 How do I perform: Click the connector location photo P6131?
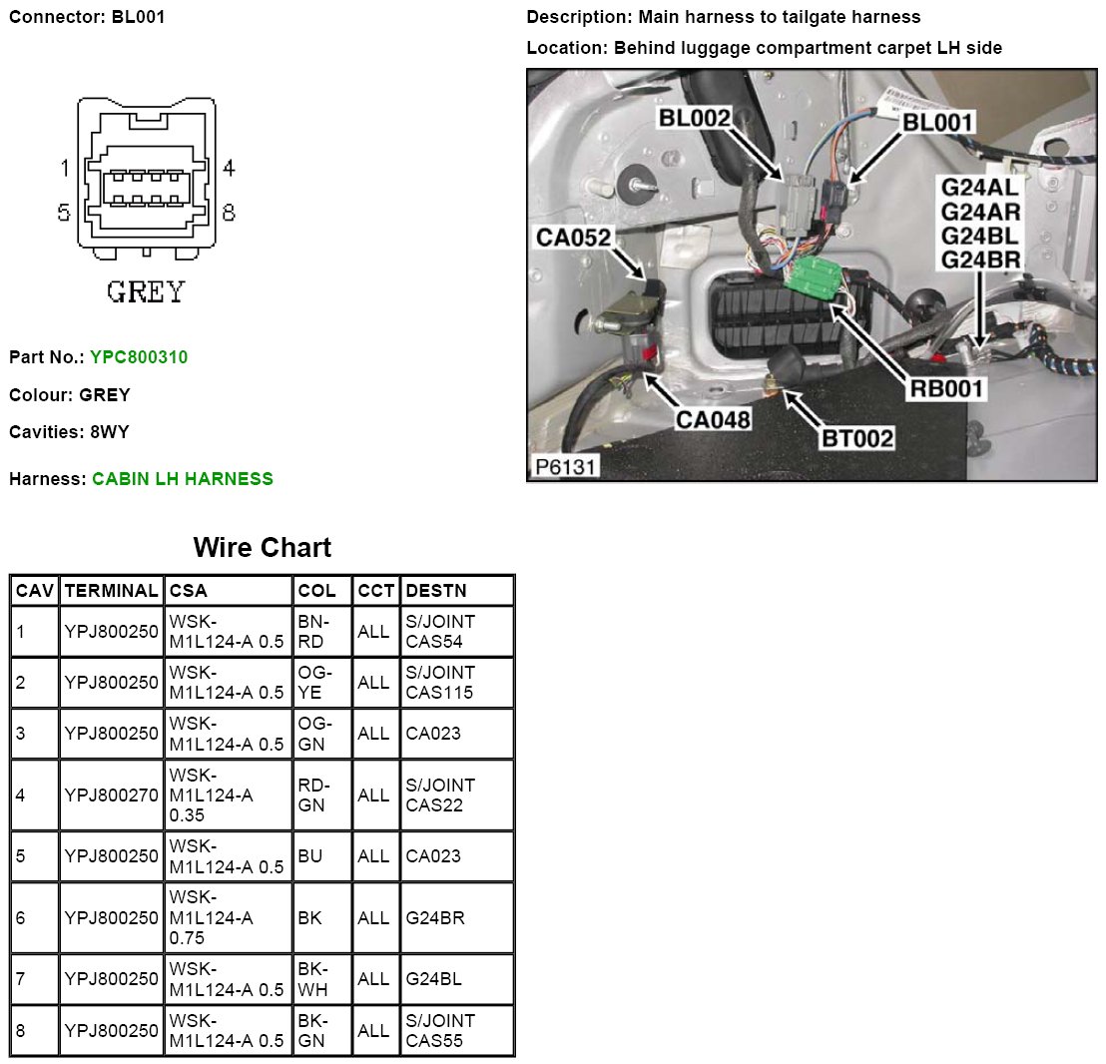[x=812, y=275]
